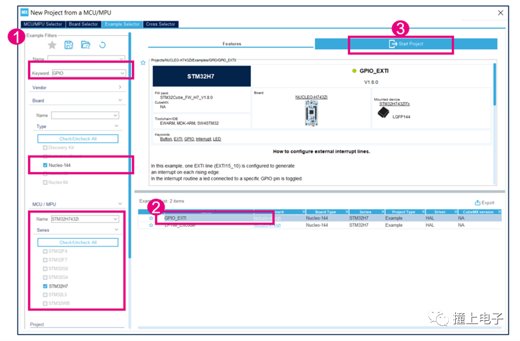Viewport: 520px width, 341px height.
Task: Open the Keyword GPIO dropdown
Action: click(x=122, y=73)
